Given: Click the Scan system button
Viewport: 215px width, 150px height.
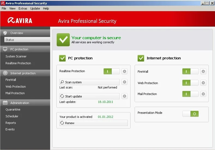Looking at the screenshot, I should [89, 82].
